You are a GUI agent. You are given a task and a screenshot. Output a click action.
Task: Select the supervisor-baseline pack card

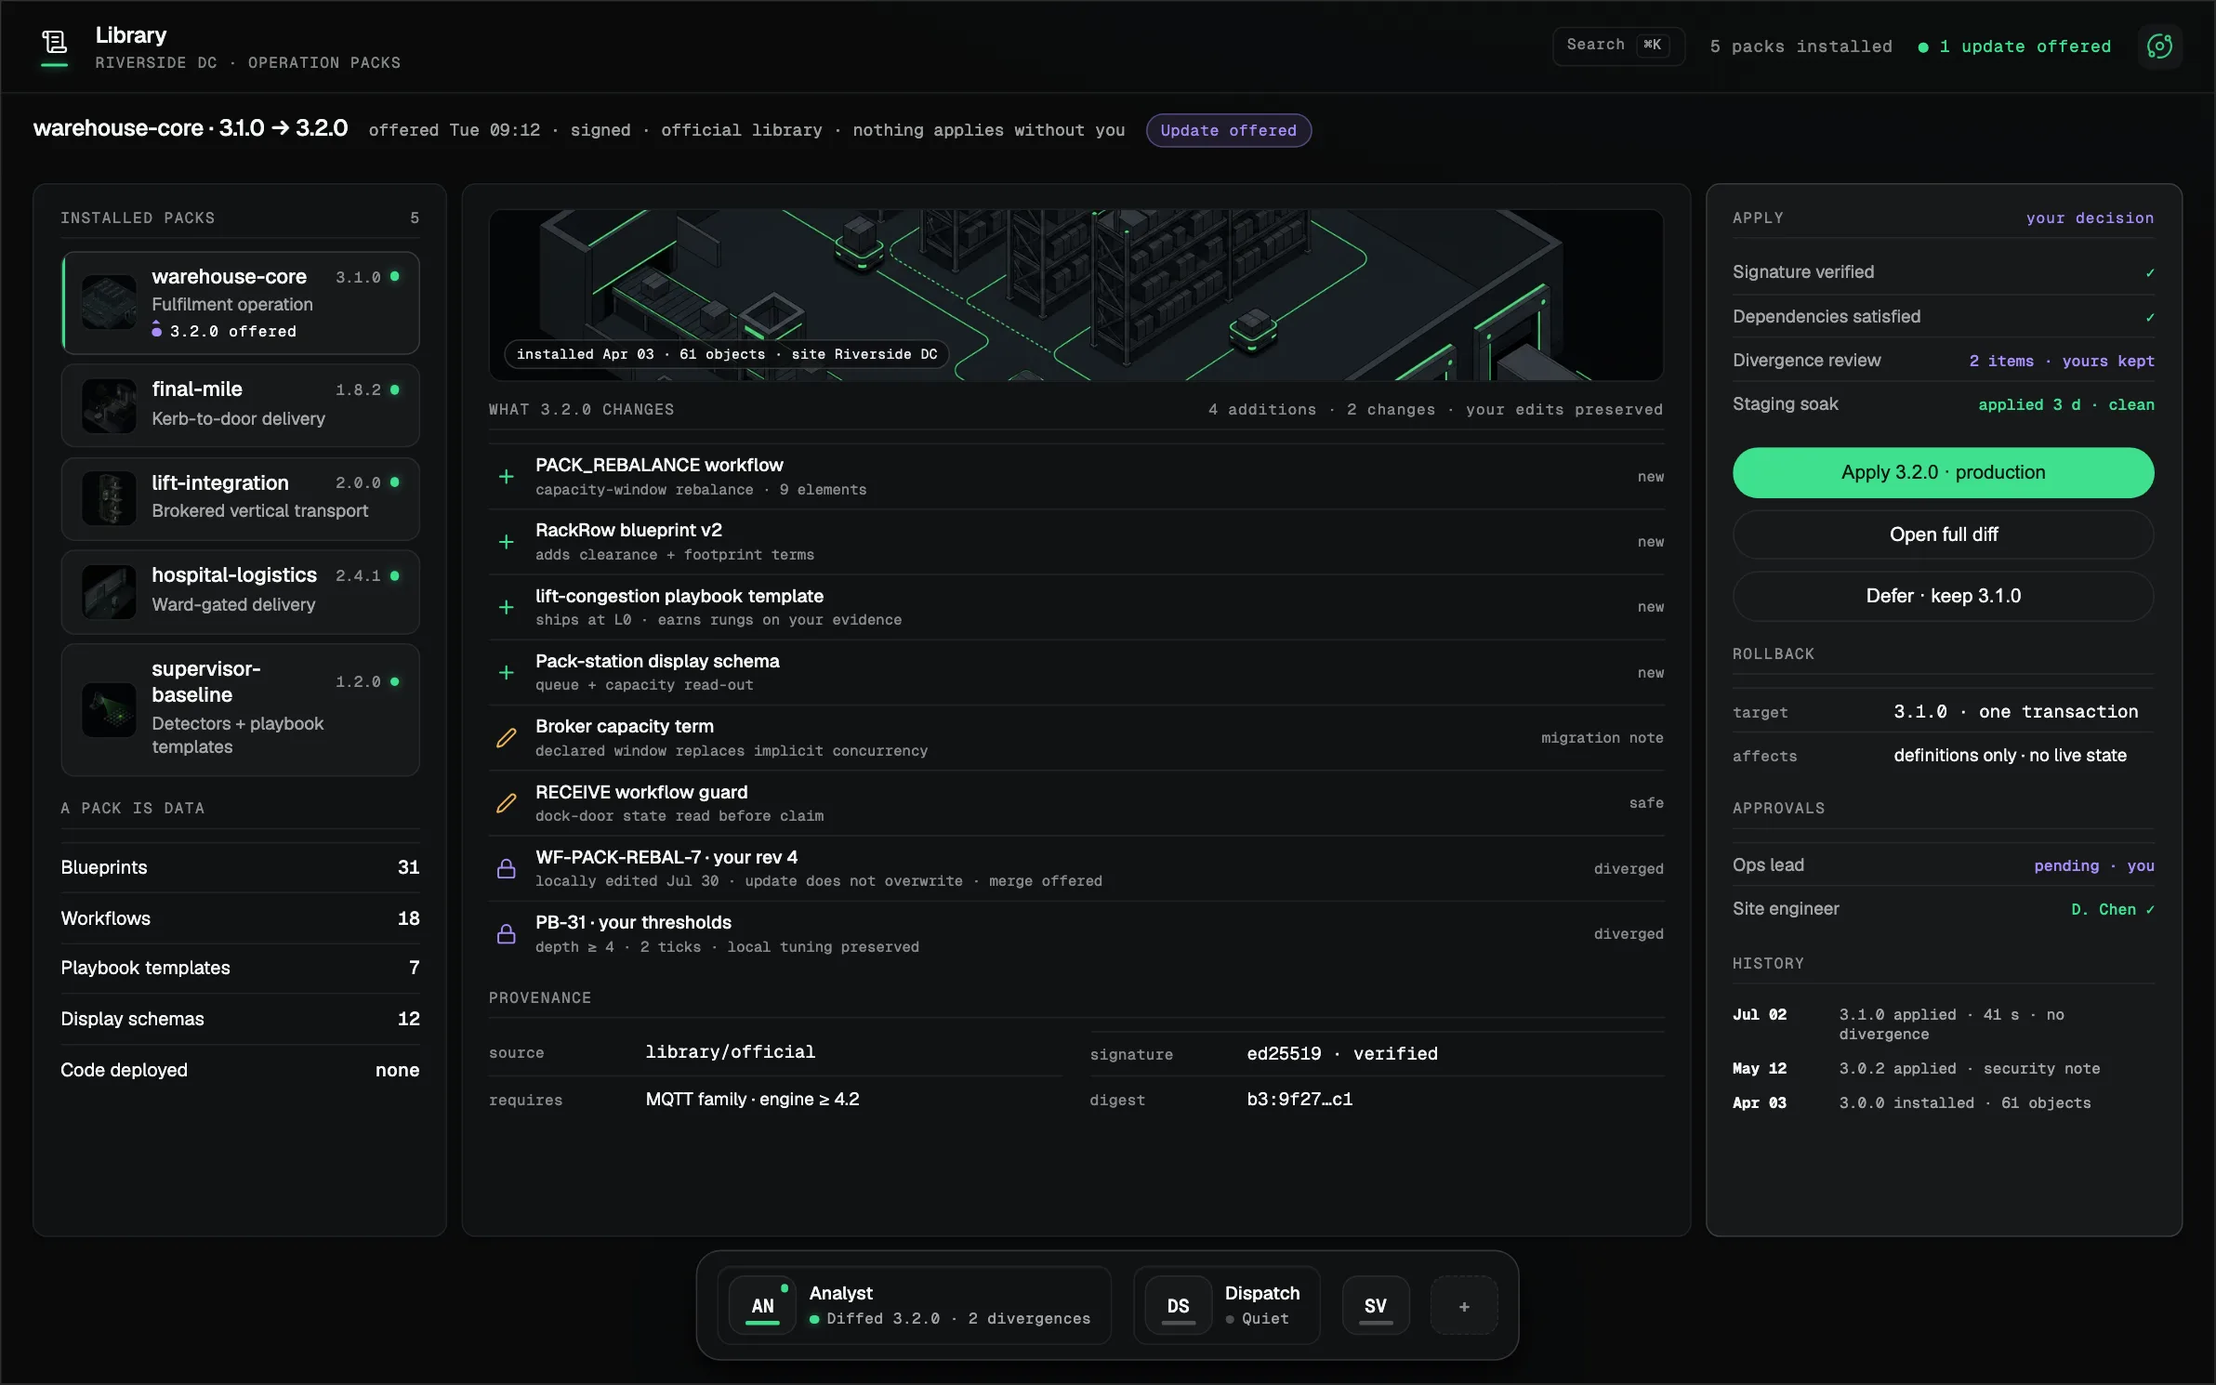[240, 709]
